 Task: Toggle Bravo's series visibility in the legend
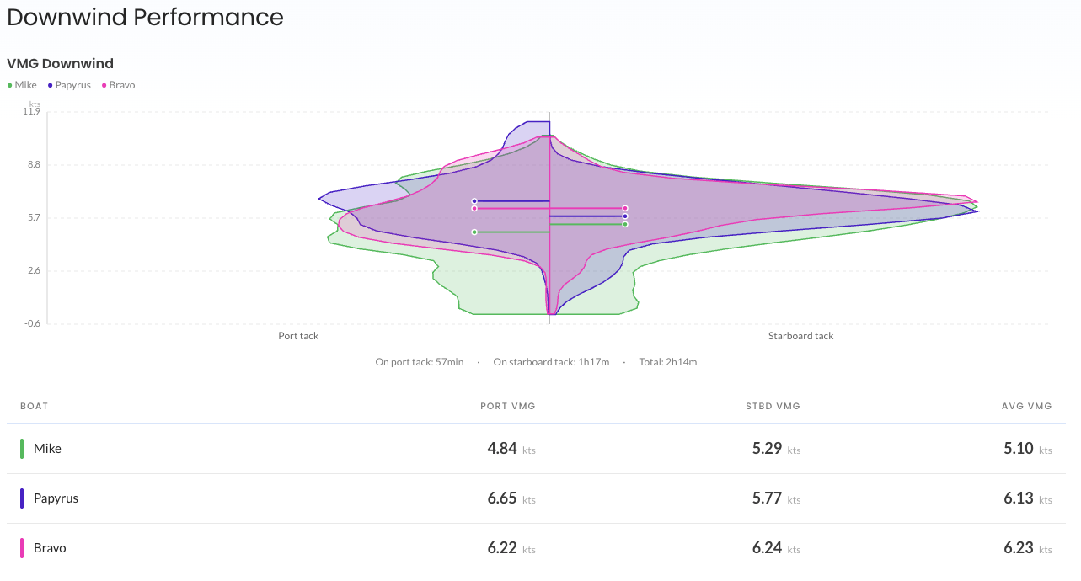tap(118, 85)
